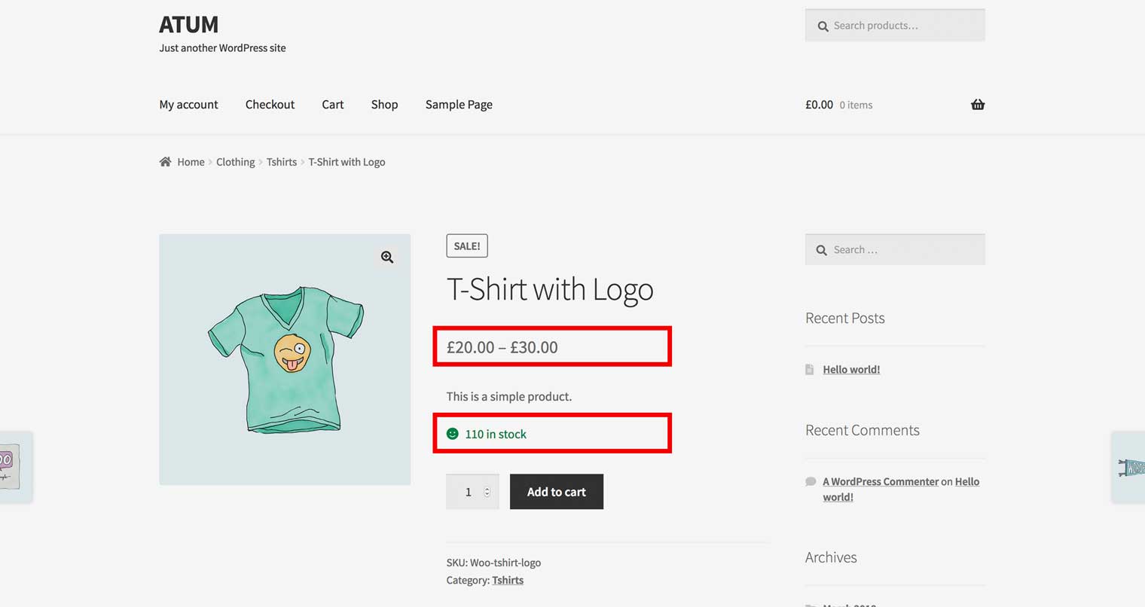Go to the Shop page
This screenshot has height=607, width=1145.
(x=384, y=105)
